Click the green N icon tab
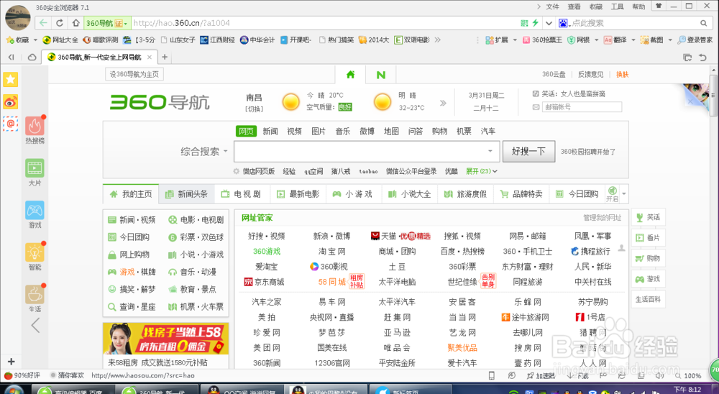719x394 pixels. [x=380, y=75]
